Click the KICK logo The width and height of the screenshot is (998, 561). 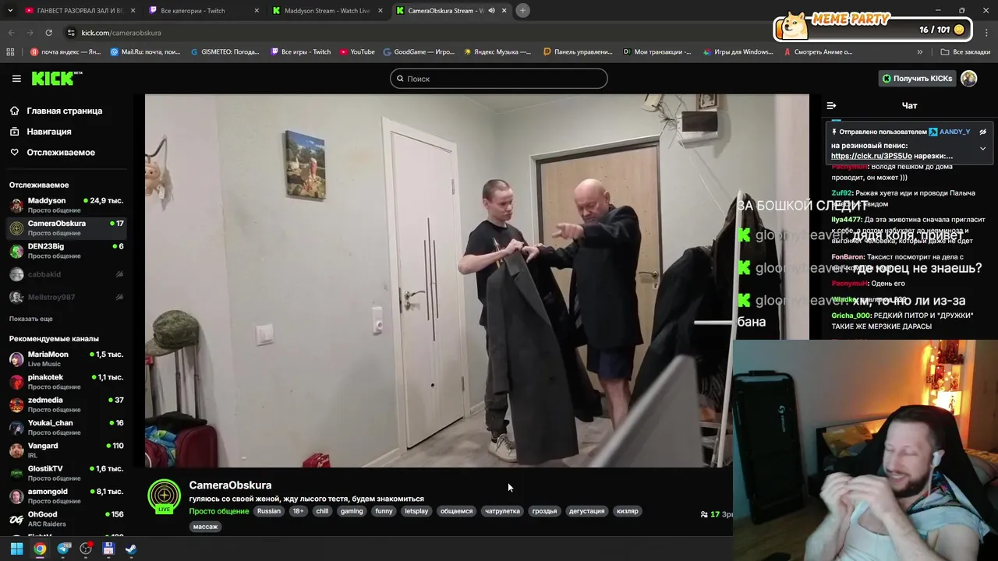(x=56, y=78)
